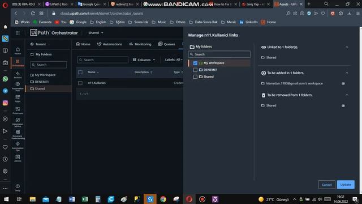Select Shared in the left folder tree
The image size is (362, 204).
[x=48, y=89]
